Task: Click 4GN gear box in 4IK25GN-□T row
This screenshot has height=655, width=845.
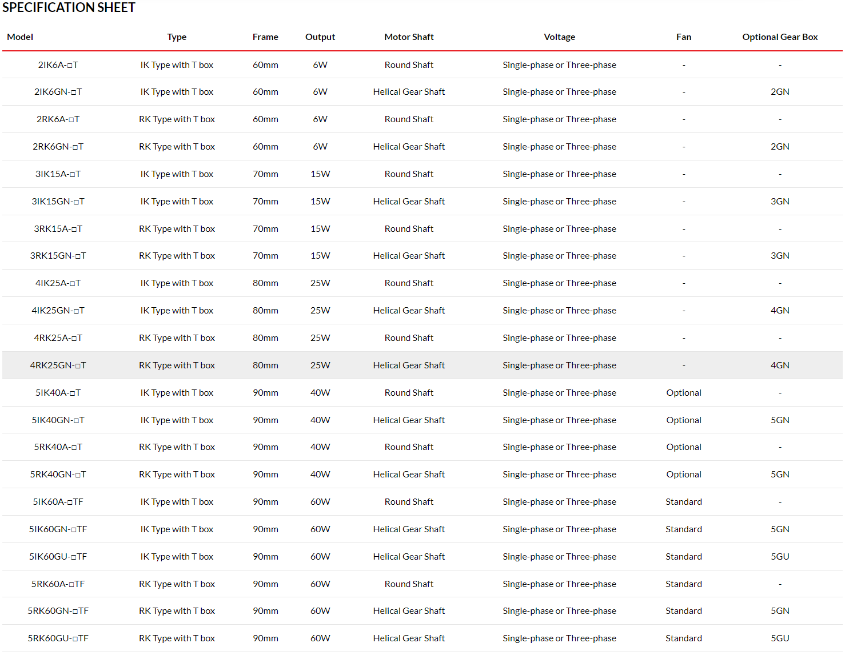Action: (780, 311)
